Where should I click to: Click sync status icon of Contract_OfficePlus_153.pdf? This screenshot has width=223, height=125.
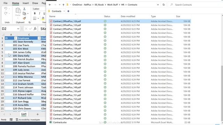105,103
